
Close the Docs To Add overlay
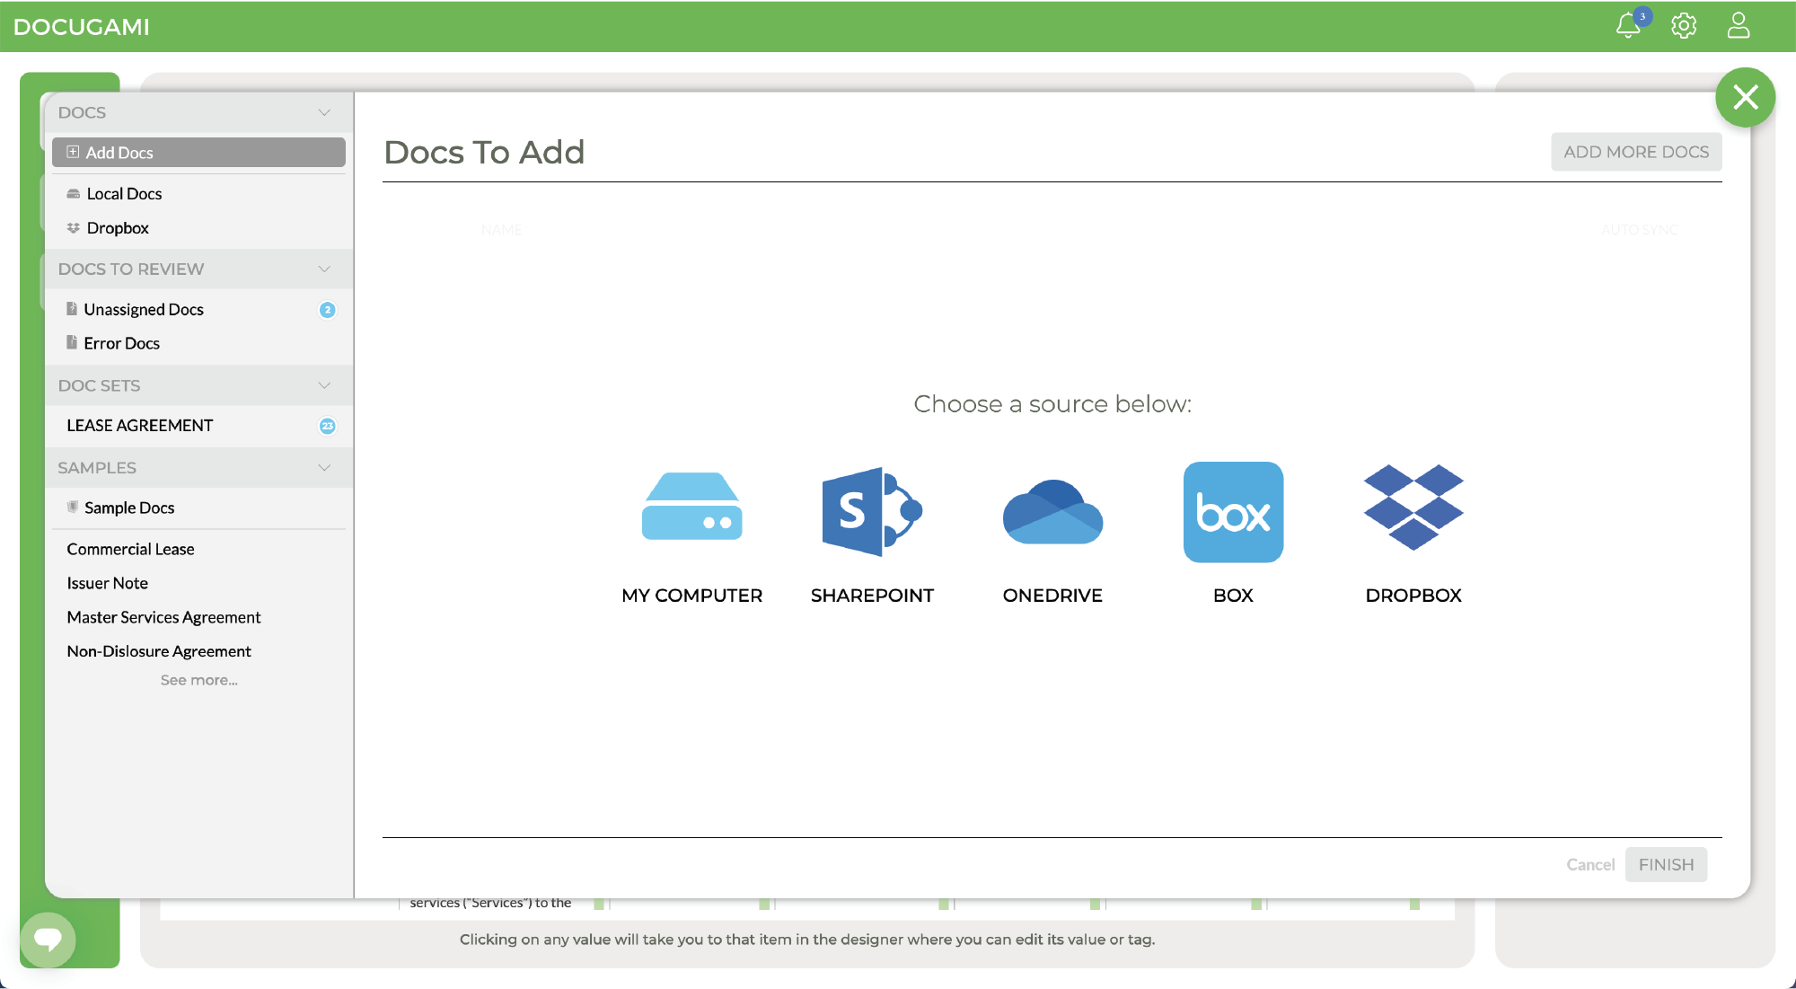pos(1745,98)
